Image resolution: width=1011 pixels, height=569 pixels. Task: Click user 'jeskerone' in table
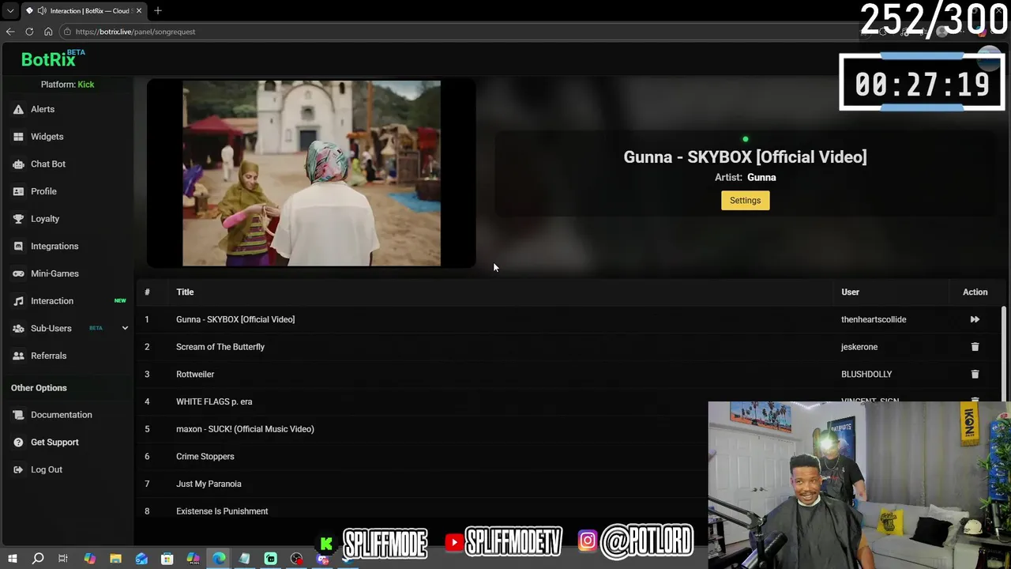859,347
